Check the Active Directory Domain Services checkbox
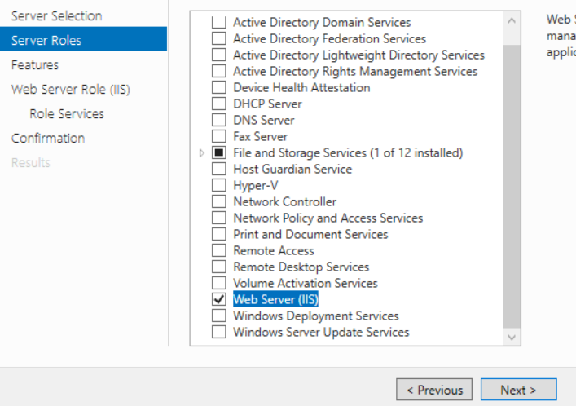 coord(218,23)
